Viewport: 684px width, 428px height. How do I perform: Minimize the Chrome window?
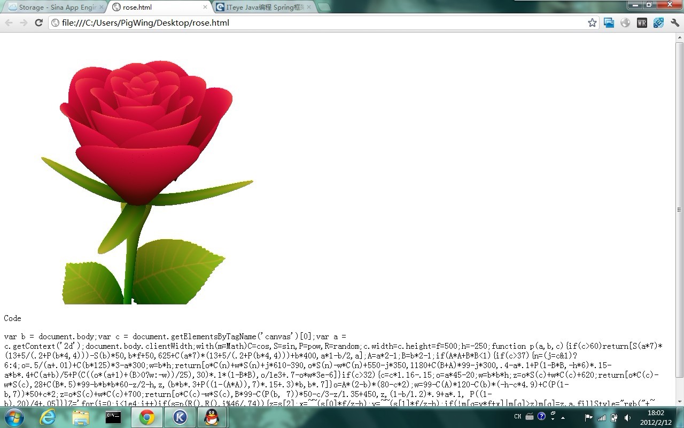(635, 5)
